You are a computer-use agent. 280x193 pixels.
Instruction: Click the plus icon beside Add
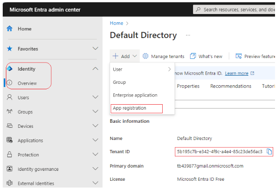point(116,56)
